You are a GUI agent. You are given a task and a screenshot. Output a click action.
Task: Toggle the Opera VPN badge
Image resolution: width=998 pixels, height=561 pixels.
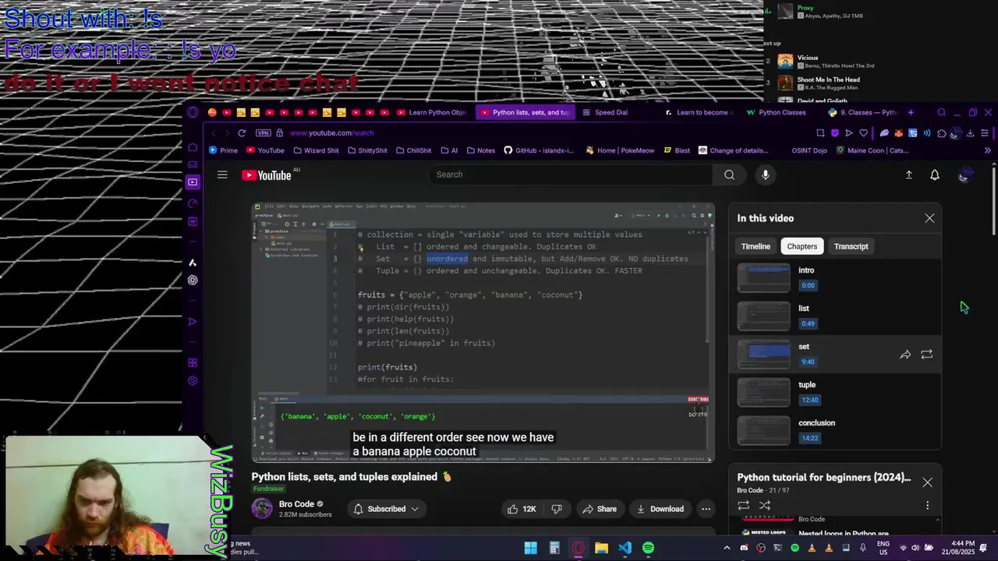[263, 132]
